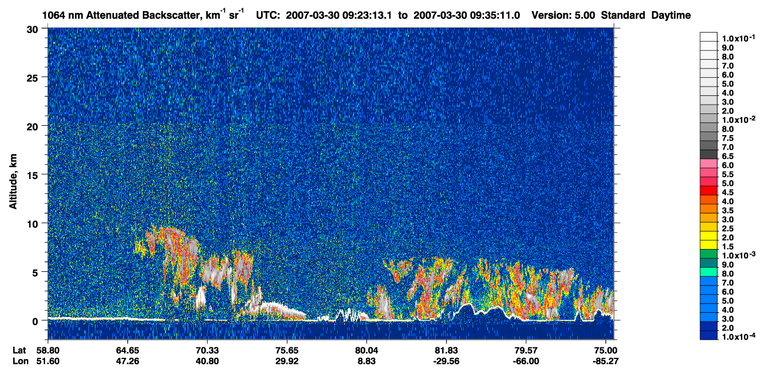The image size is (761, 390).
Task: Click latitude value '75.00'
Action: [606, 350]
